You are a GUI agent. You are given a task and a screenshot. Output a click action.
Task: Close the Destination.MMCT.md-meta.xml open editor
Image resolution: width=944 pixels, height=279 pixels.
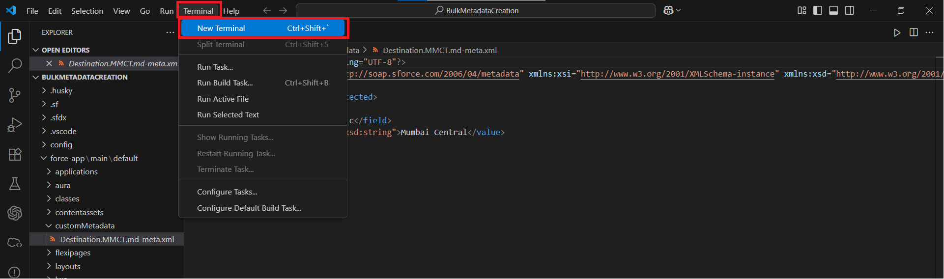[49, 63]
